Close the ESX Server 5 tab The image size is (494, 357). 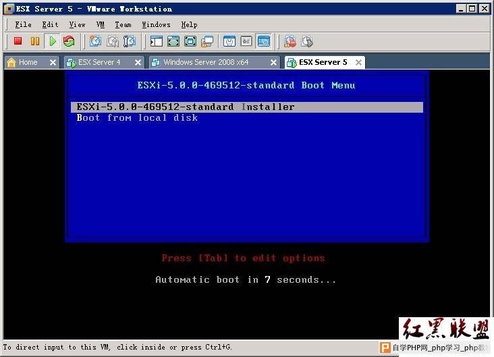tap(358, 62)
